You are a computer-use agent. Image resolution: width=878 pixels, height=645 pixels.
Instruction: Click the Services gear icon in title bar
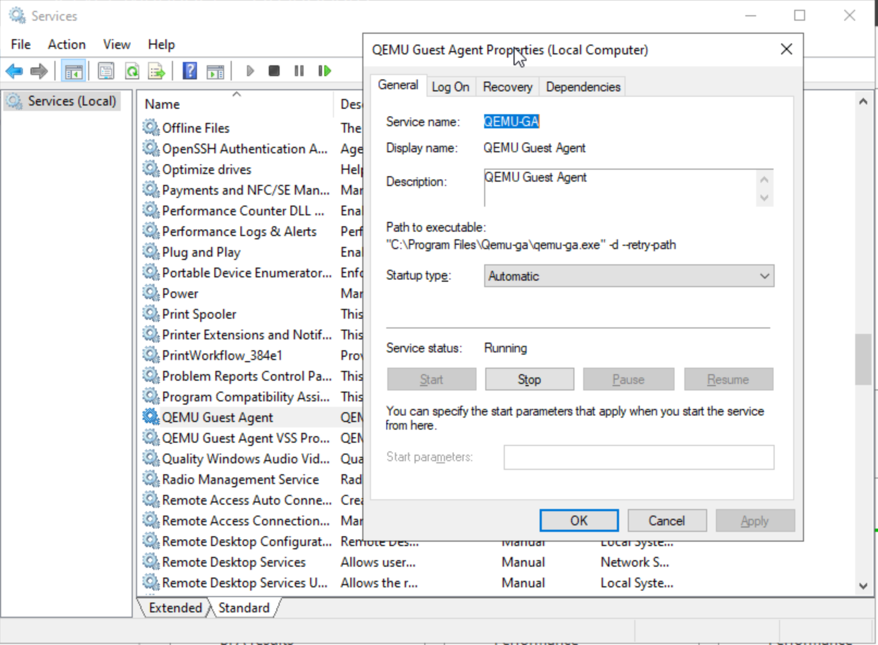pyautogui.click(x=17, y=16)
